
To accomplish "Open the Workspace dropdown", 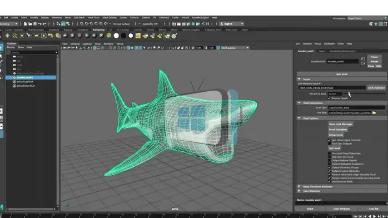I will tap(367, 18).
